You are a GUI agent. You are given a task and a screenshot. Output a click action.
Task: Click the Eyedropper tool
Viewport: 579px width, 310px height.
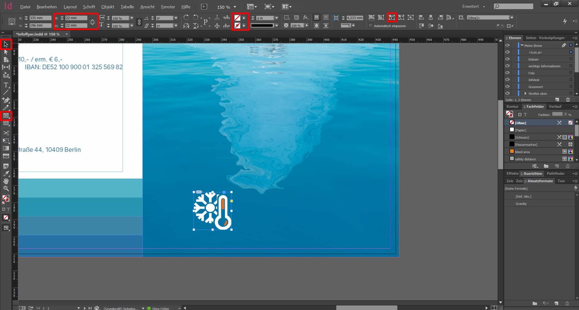6,174
